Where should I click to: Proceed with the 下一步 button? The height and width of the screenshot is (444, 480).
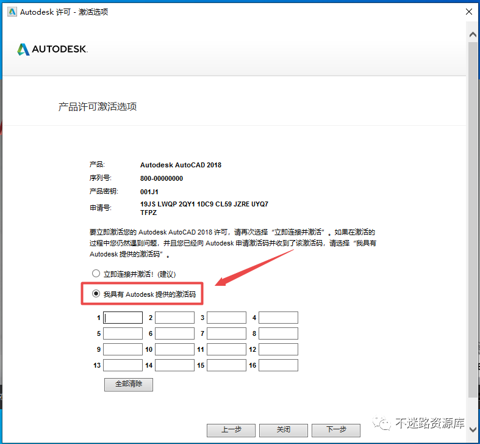point(336,430)
